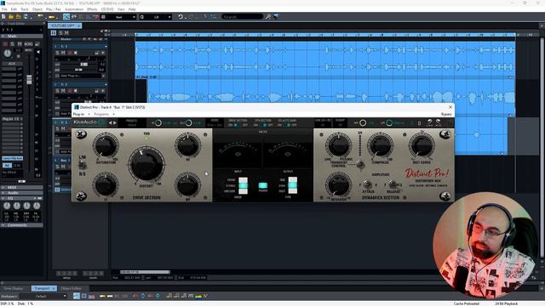Viewport: 545px width, 306px height.
Task: Arm record on track 1
Action: coord(70,53)
